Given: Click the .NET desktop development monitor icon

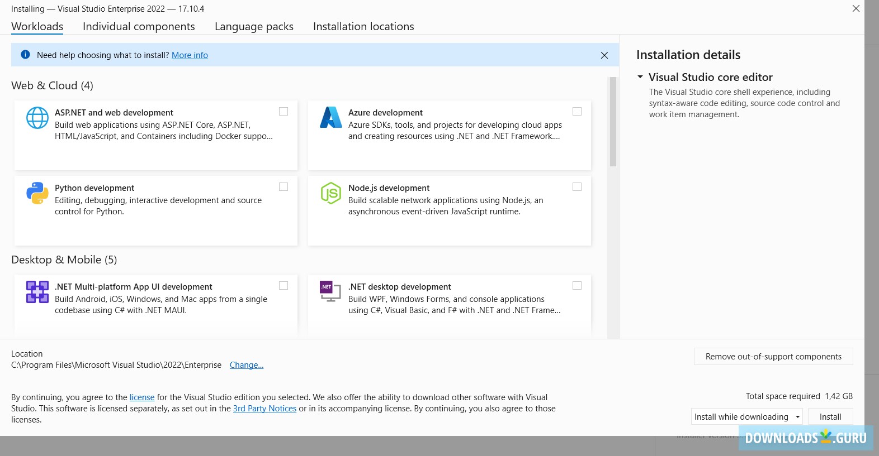Looking at the screenshot, I should (x=330, y=291).
